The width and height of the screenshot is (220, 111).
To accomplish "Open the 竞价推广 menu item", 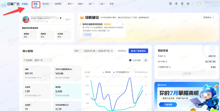I will pyautogui.click(x=46, y=4).
